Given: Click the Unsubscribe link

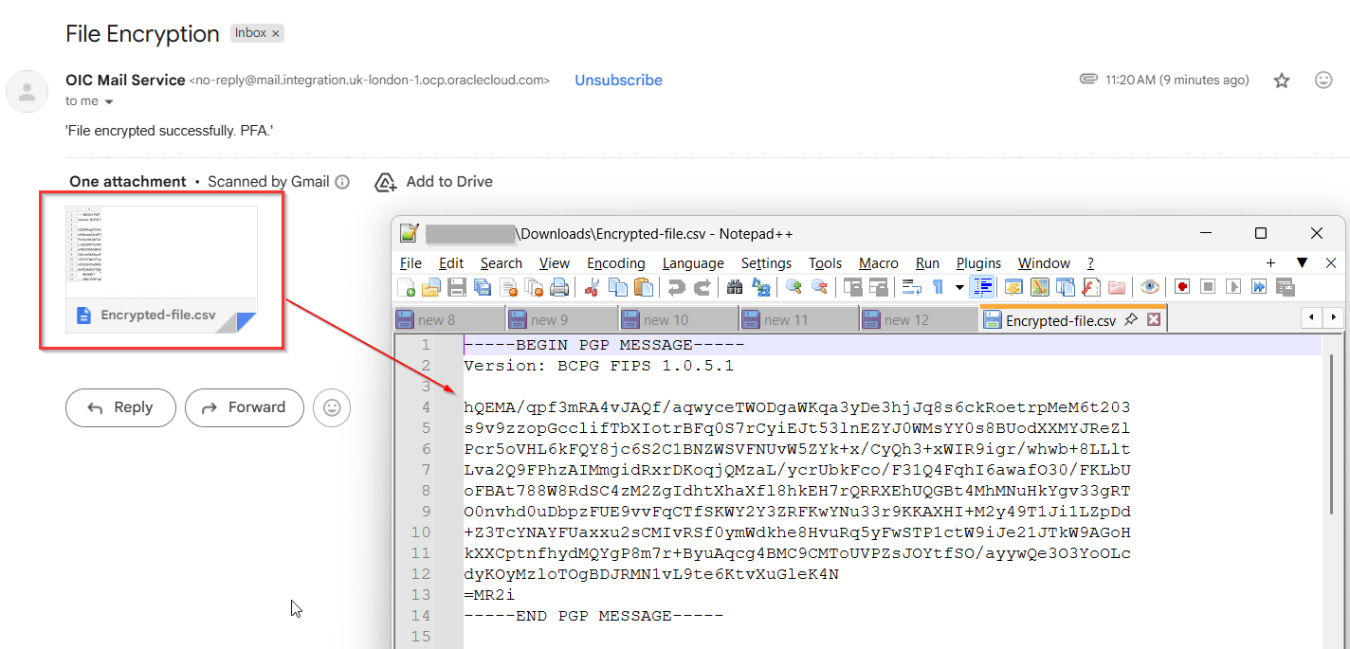Looking at the screenshot, I should tap(618, 81).
